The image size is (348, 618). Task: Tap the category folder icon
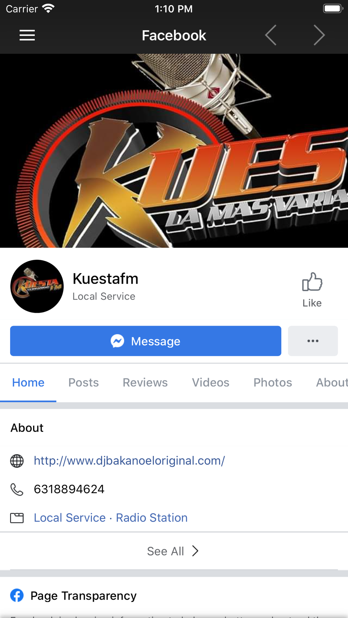[17, 518]
